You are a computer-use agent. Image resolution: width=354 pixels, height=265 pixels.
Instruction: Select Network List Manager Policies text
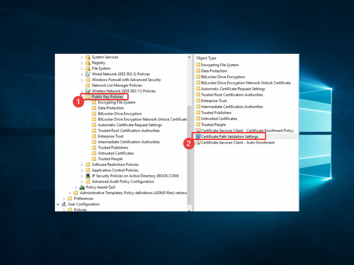(x=117, y=85)
